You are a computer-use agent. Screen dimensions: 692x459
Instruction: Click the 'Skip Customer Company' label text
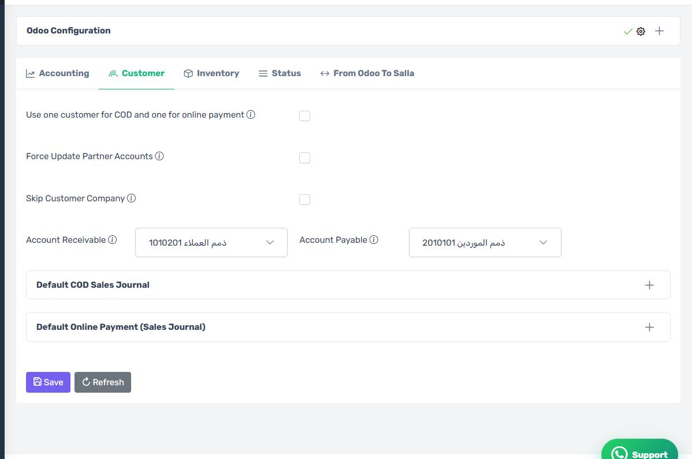point(76,198)
